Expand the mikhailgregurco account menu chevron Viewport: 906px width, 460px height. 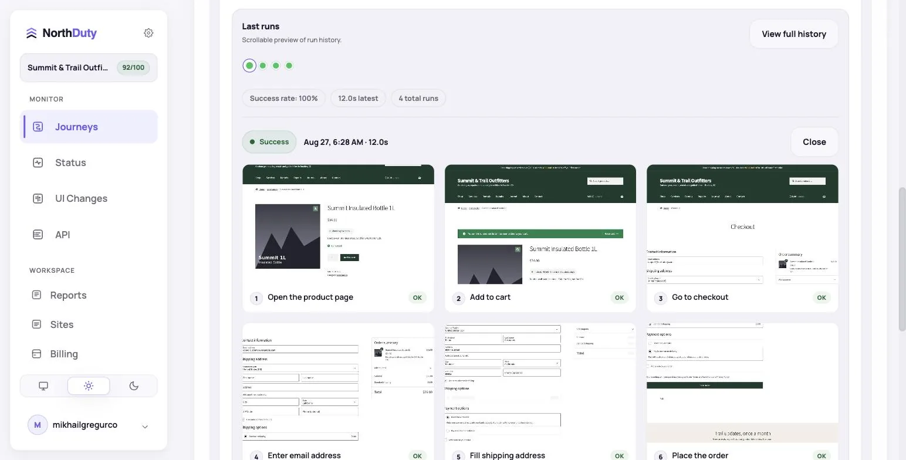point(145,427)
